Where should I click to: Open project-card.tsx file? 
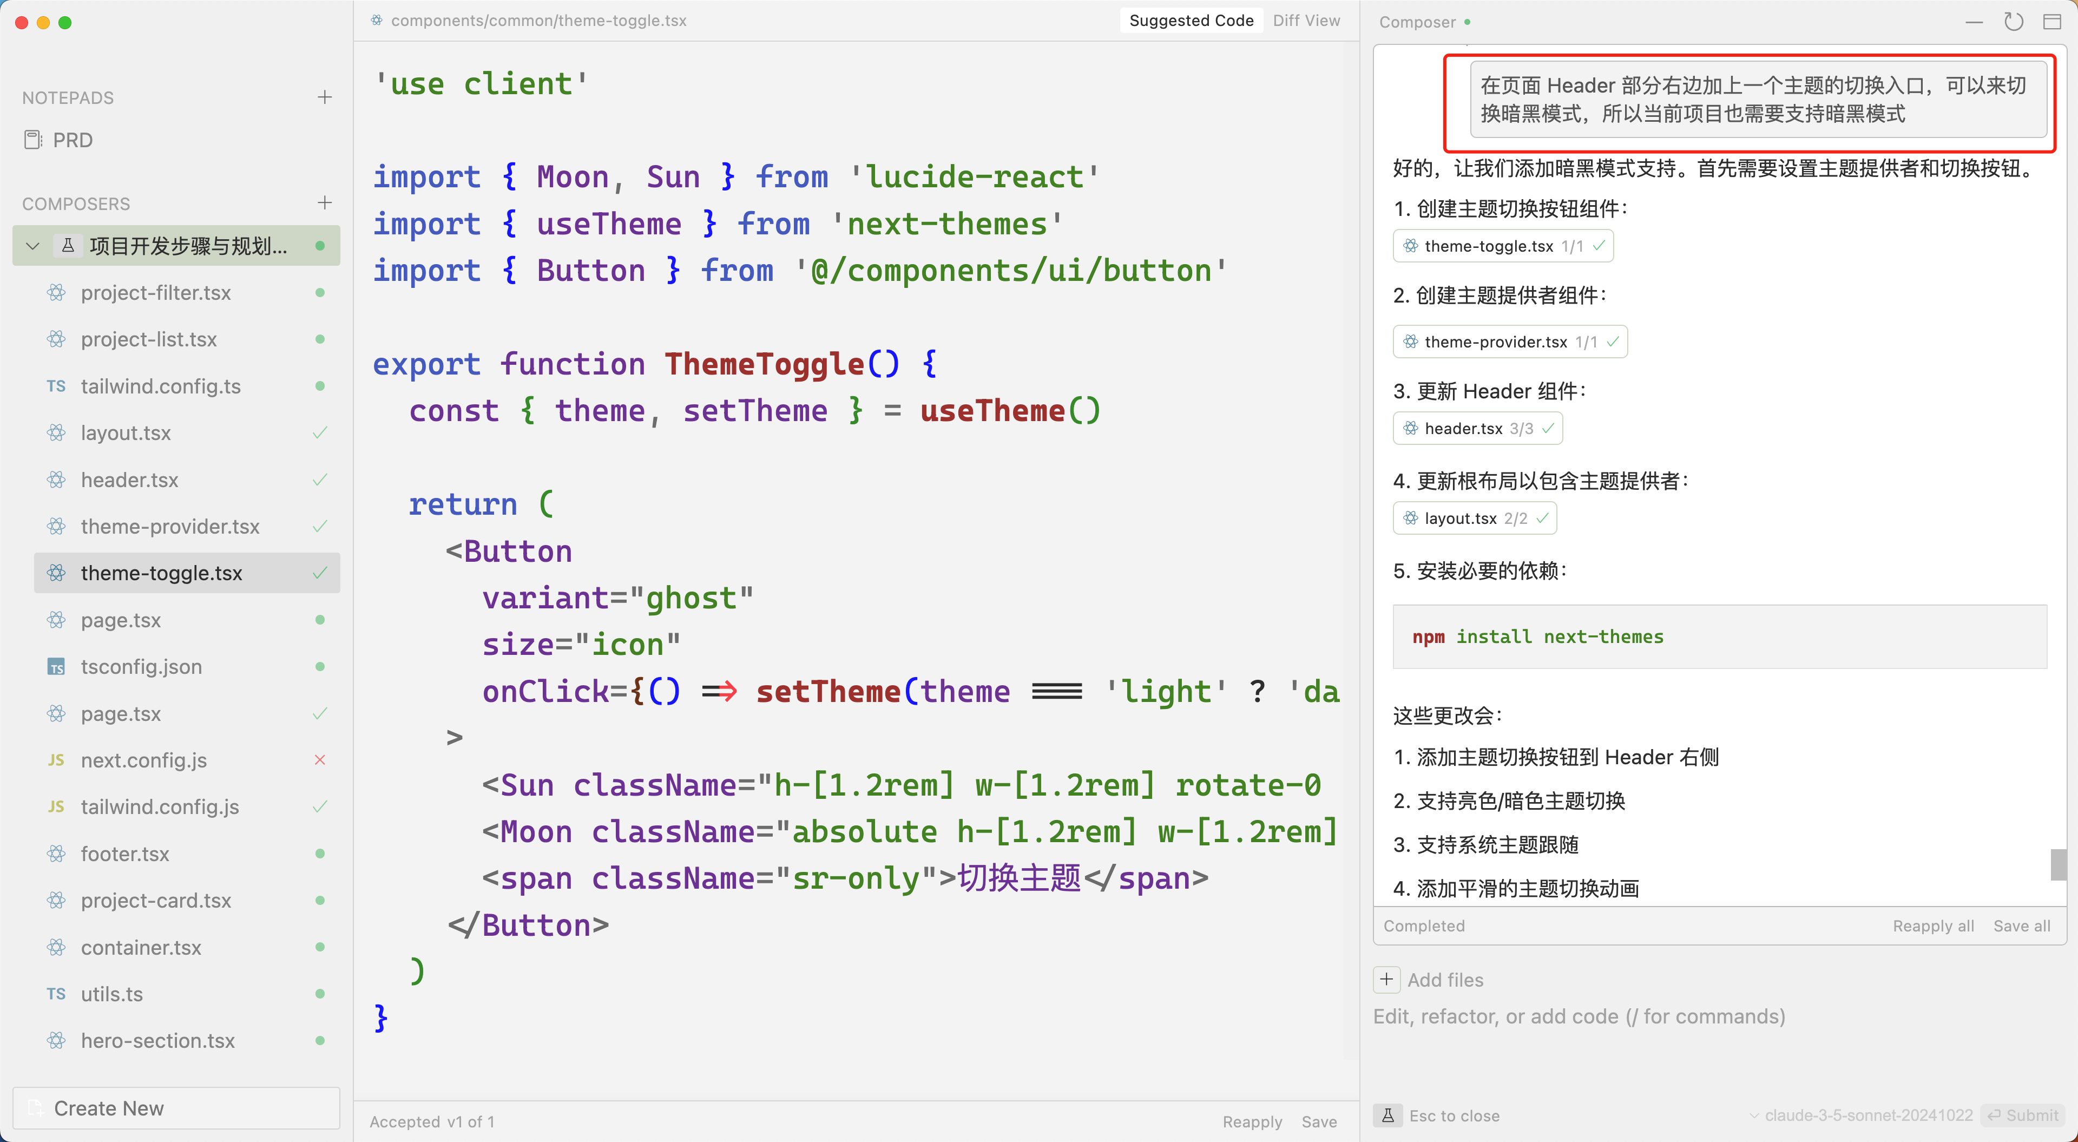(x=187, y=901)
